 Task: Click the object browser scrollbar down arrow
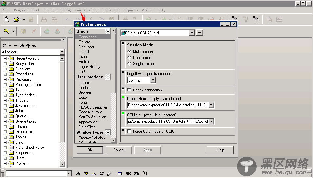coord(62,164)
